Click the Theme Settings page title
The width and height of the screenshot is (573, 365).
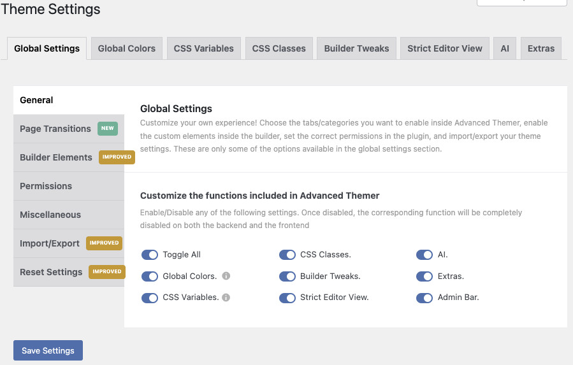click(50, 9)
